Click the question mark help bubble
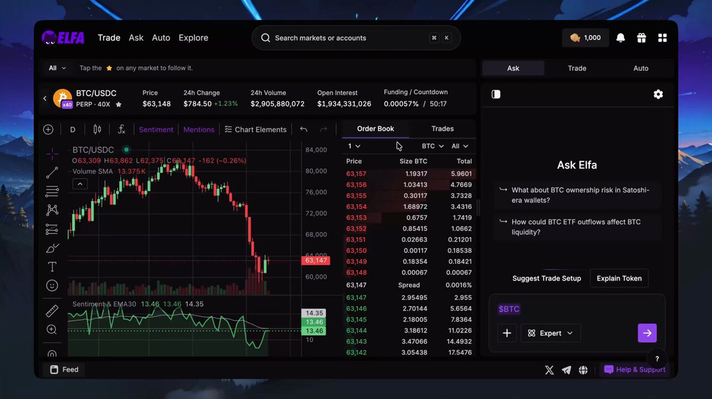The height and width of the screenshot is (399, 712). pos(657,359)
